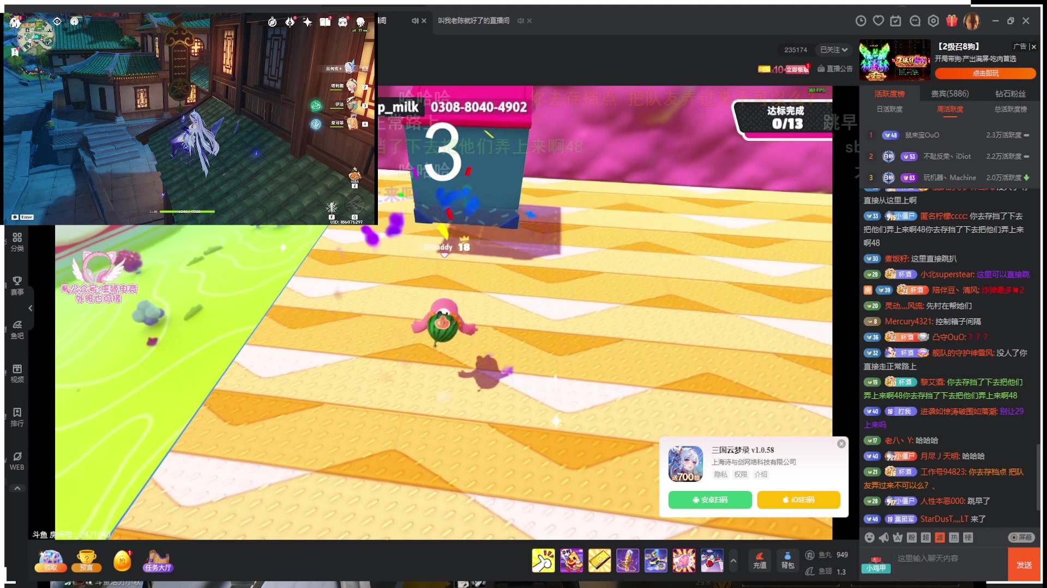Select the 周活跃度 sub-tab
1047x588 pixels.
[x=950, y=109]
